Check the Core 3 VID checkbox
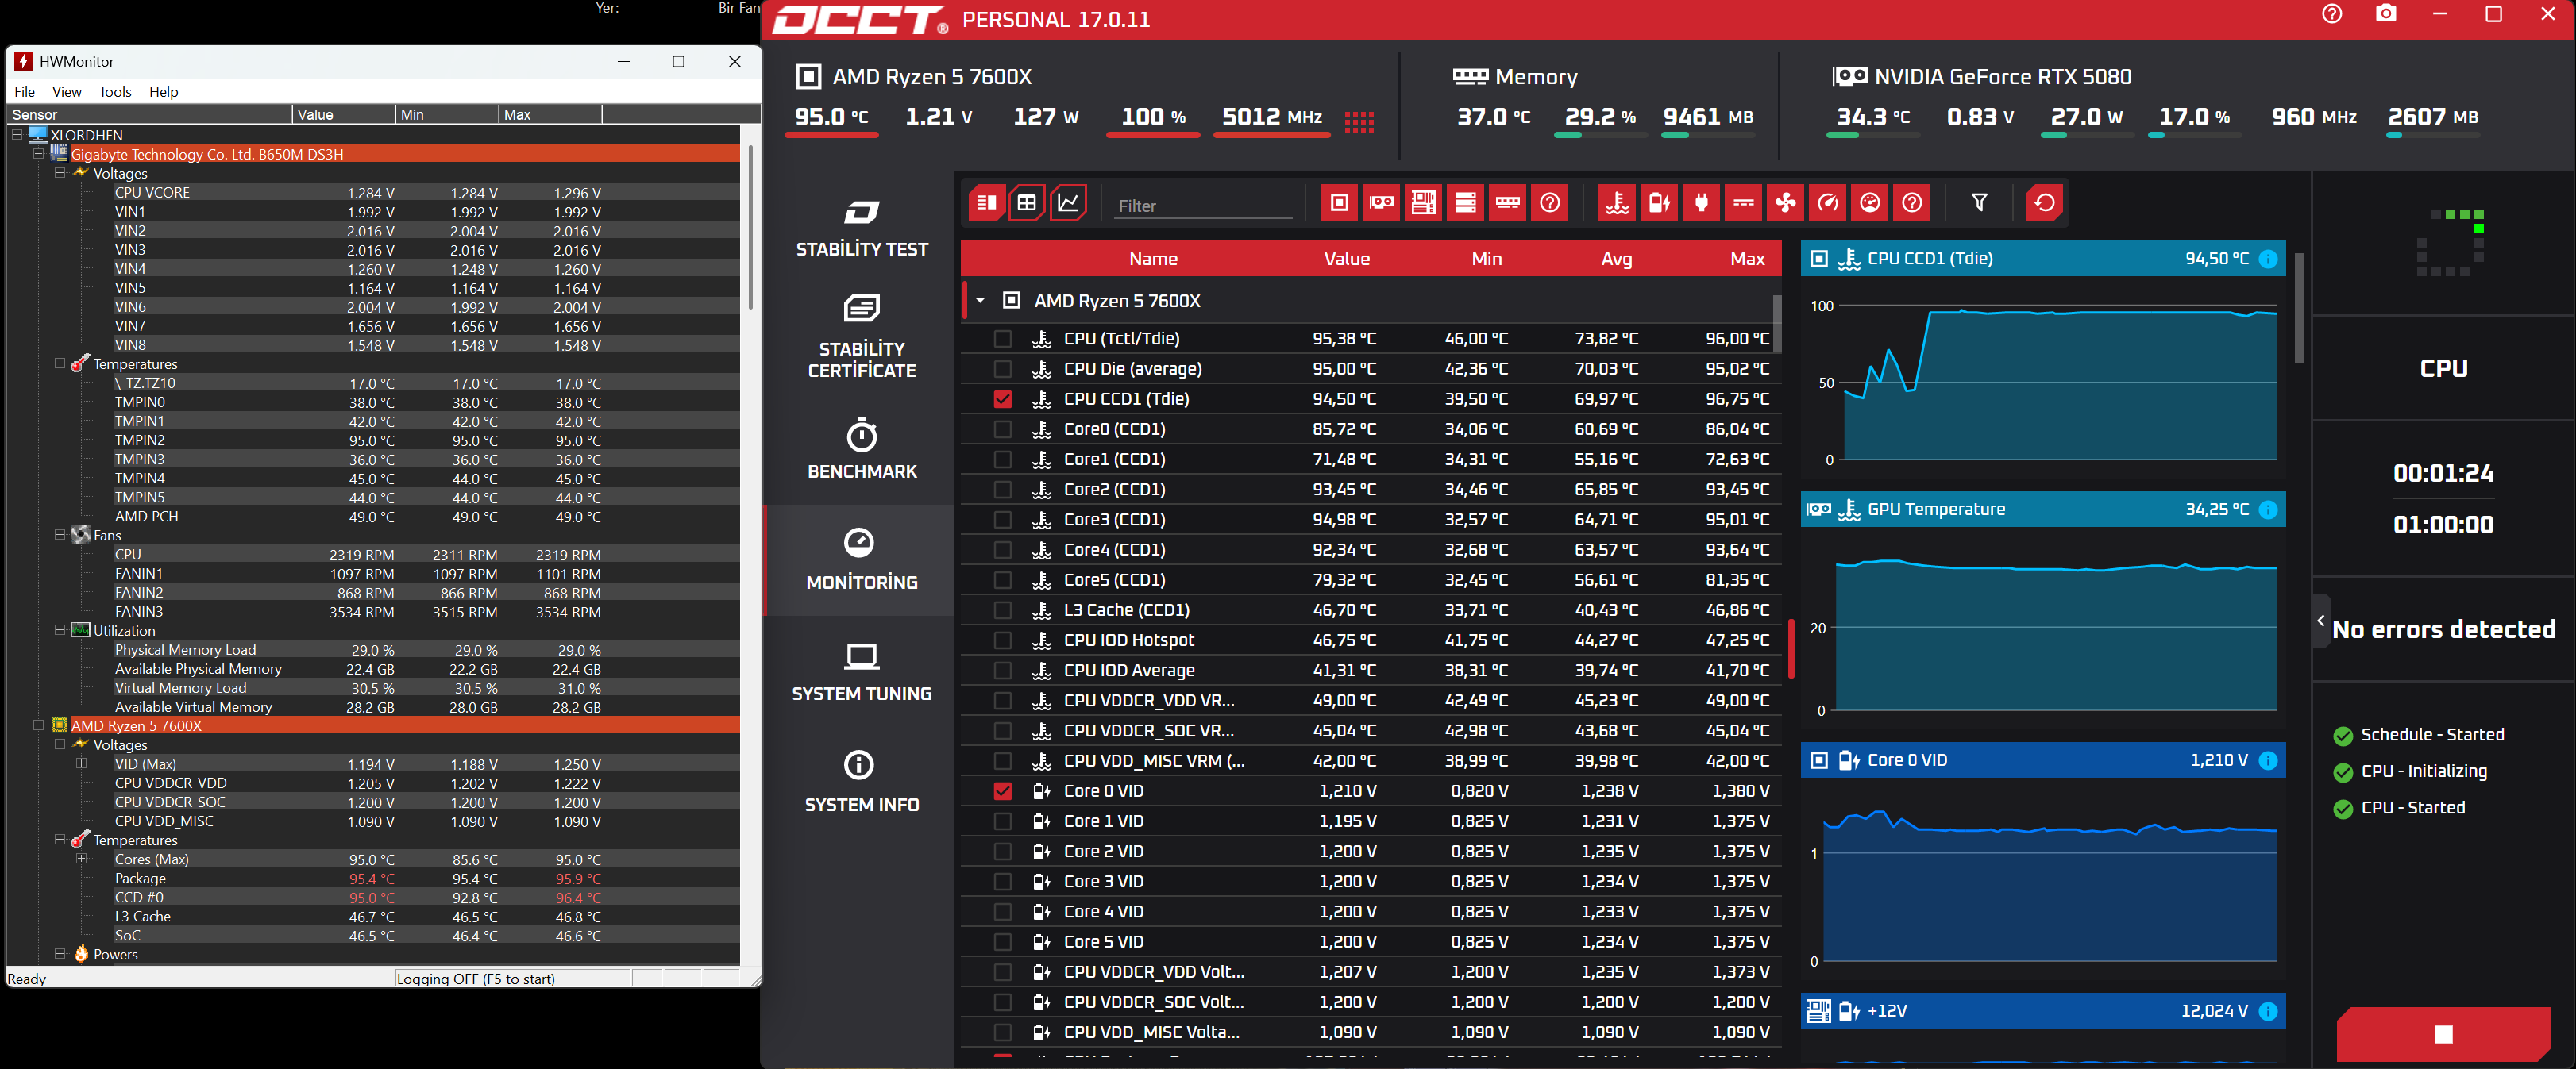2576x1069 pixels. pyautogui.click(x=1002, y=881)
